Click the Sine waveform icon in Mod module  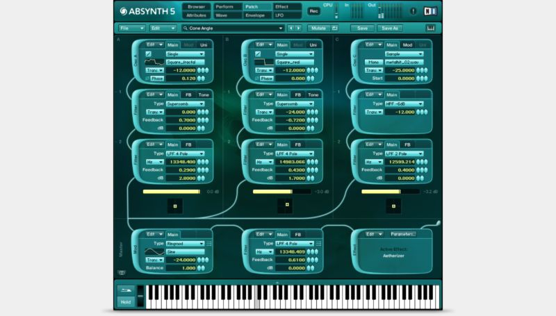[x=154, y=251]
